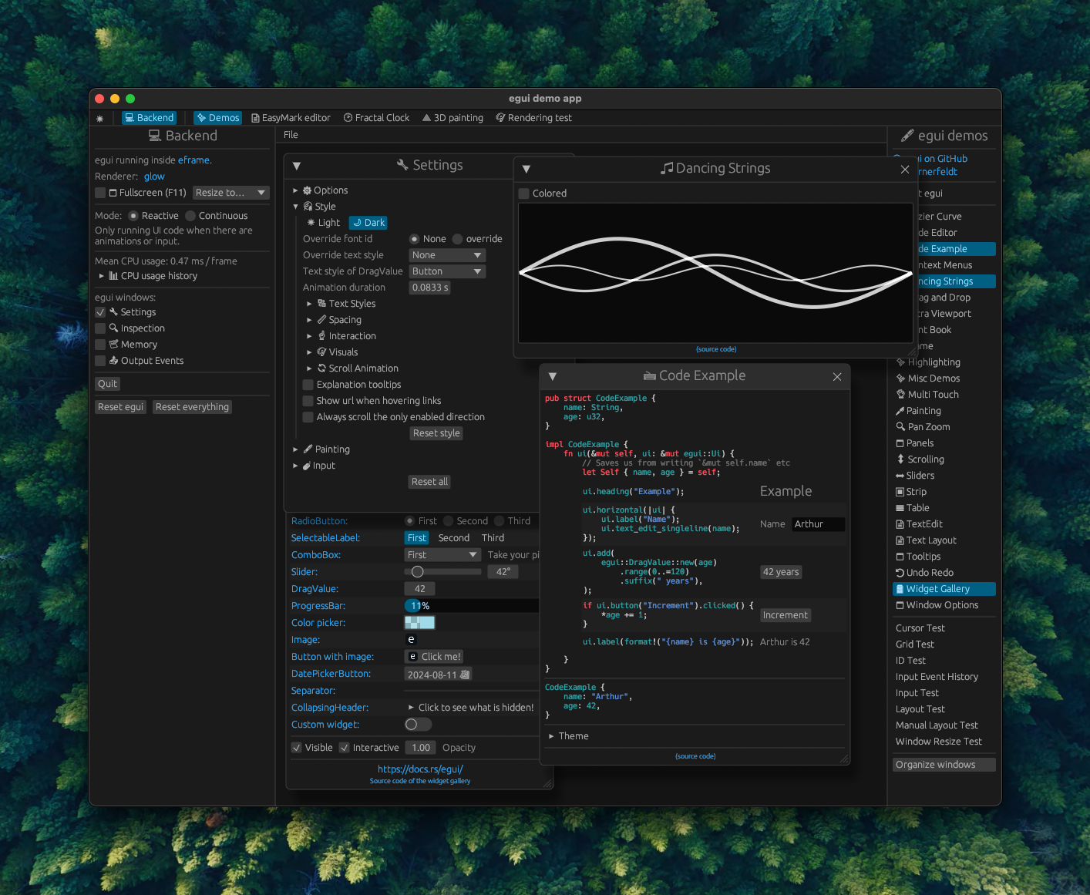Toggle the Widget Gallery demo
This screenshot has height=895, width=1090.
click(x=944, y=589)
